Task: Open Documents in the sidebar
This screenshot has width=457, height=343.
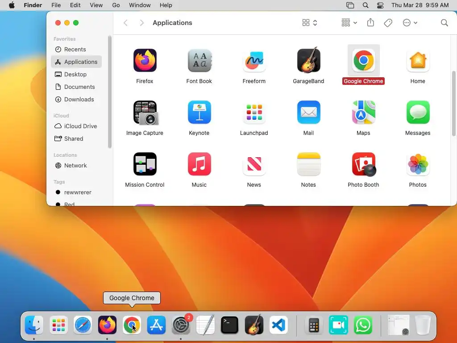Action: point(76,87)
